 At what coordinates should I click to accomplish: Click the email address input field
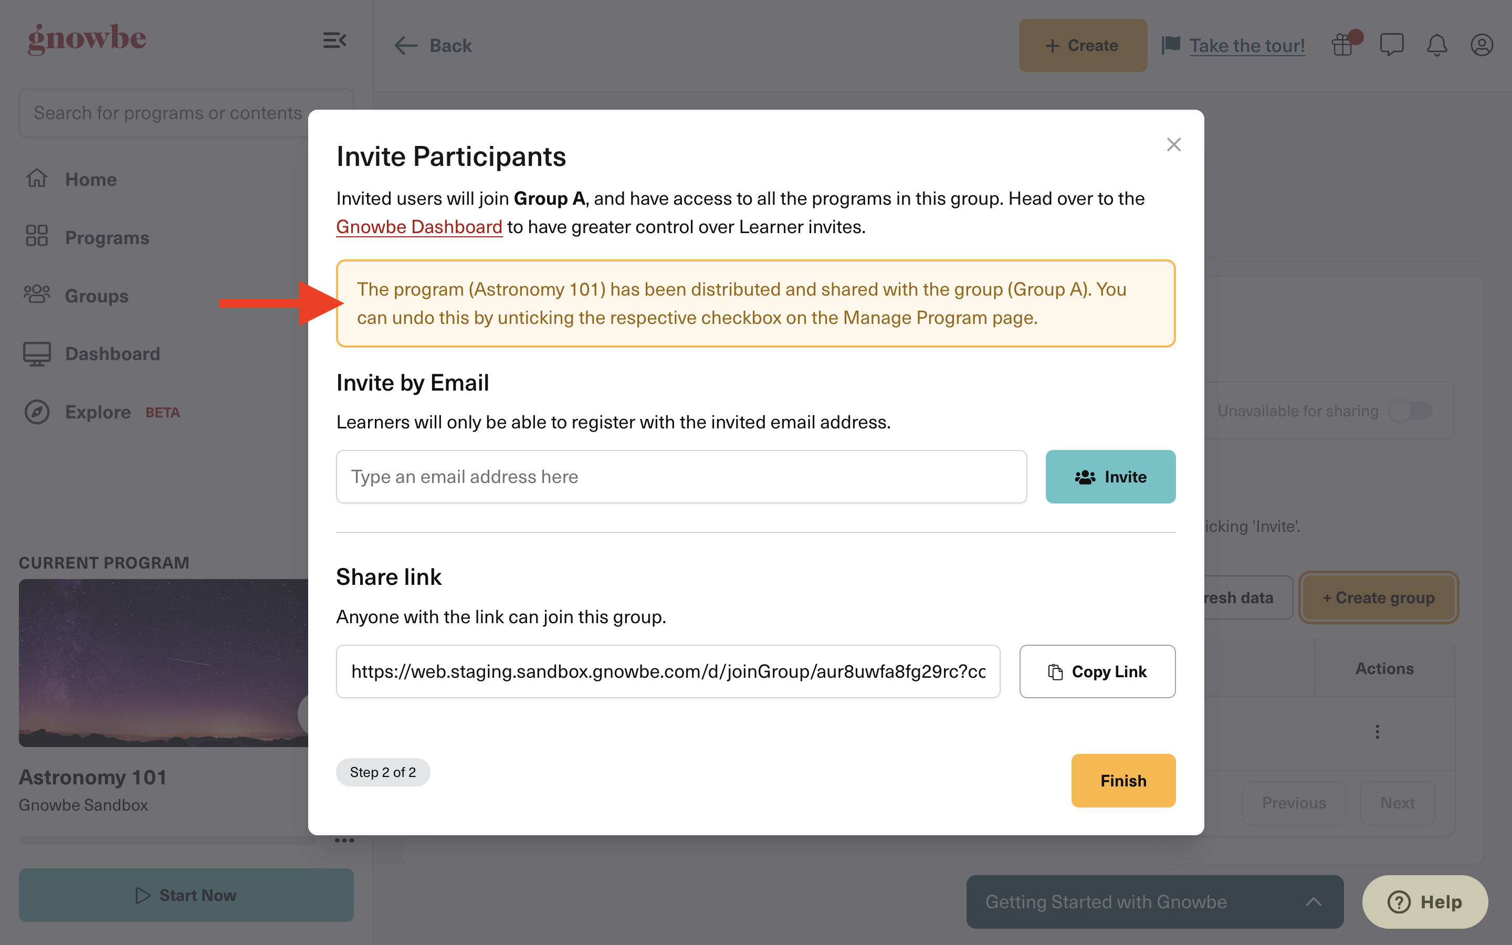(x=681, y=476)
